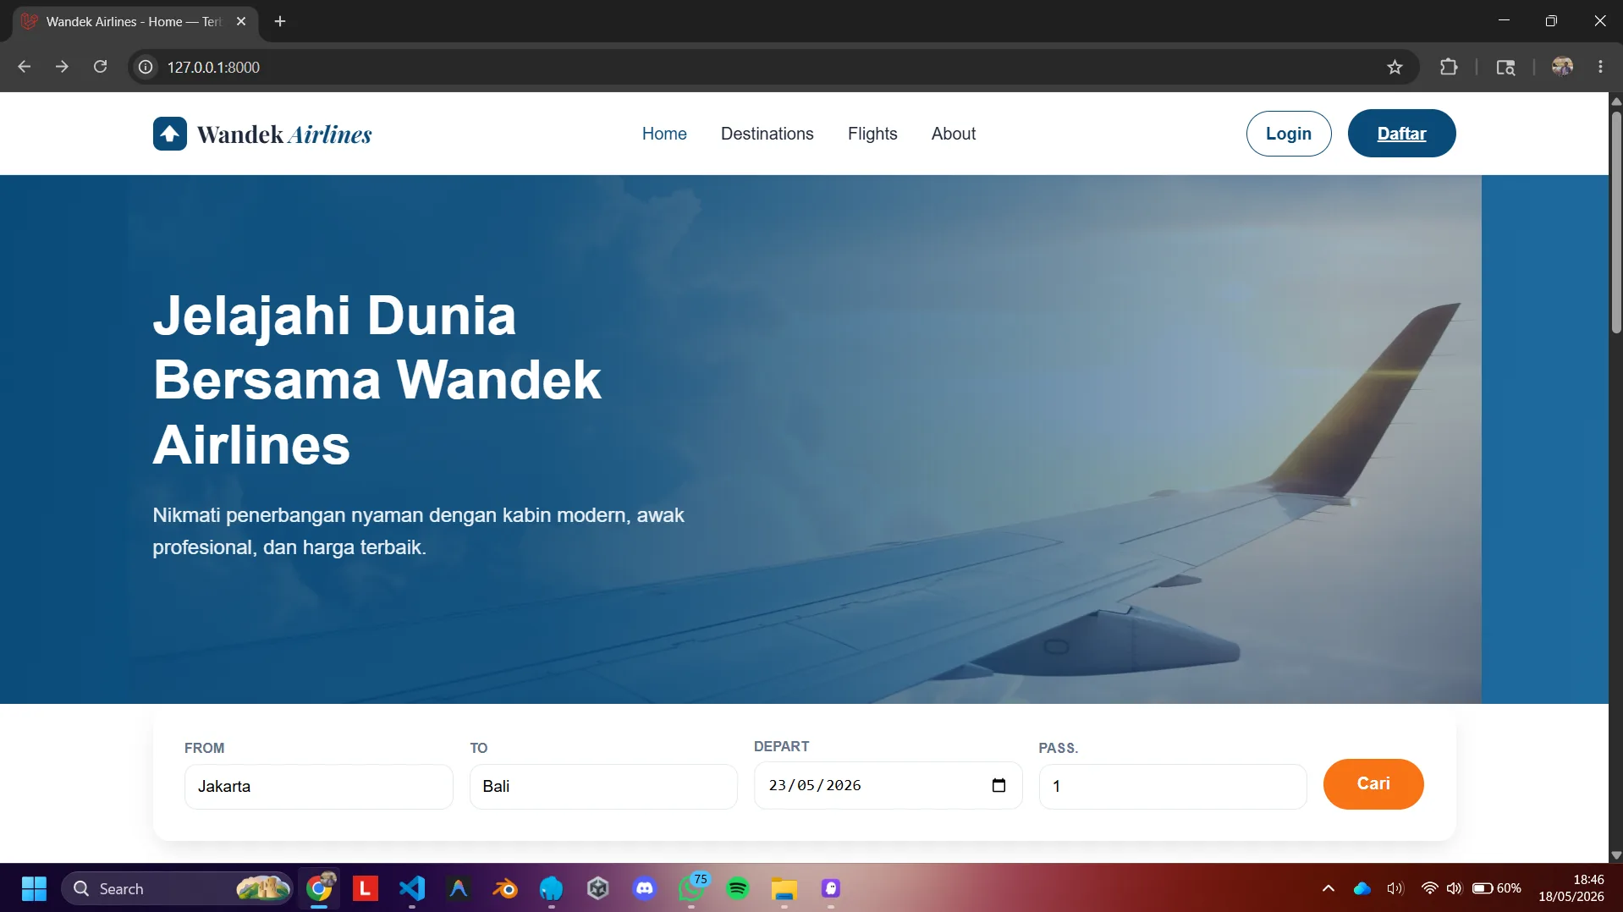Go to the Home nav link

click(664, 134)
